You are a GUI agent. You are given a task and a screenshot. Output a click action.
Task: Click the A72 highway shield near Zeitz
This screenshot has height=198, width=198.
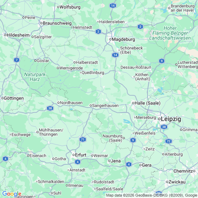tap(169, 141)
